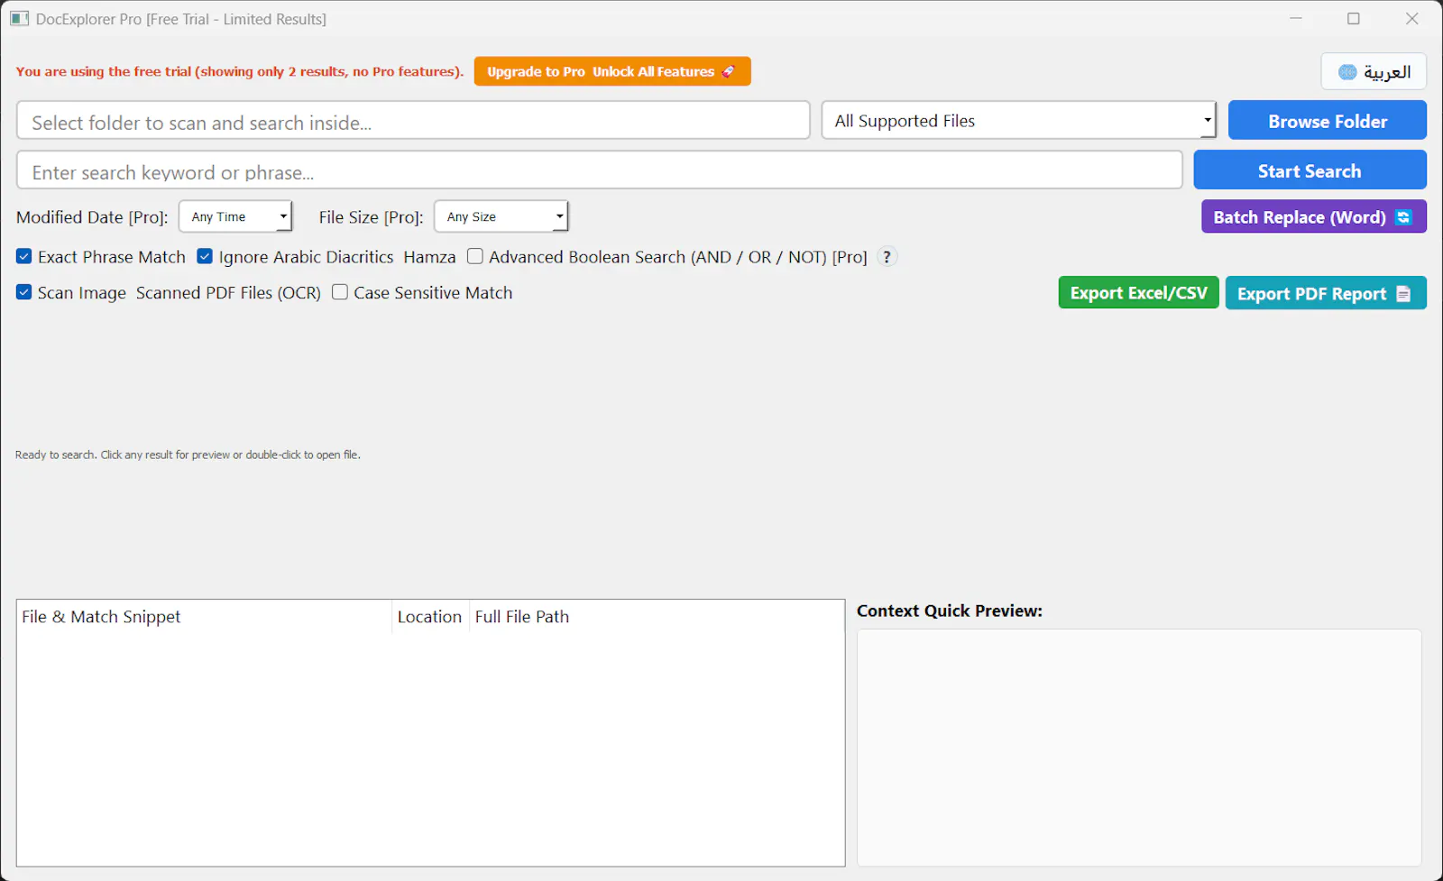1443x881 pixels.
Task: Open the question mark help for Boolean search
Action: (887, 257)
